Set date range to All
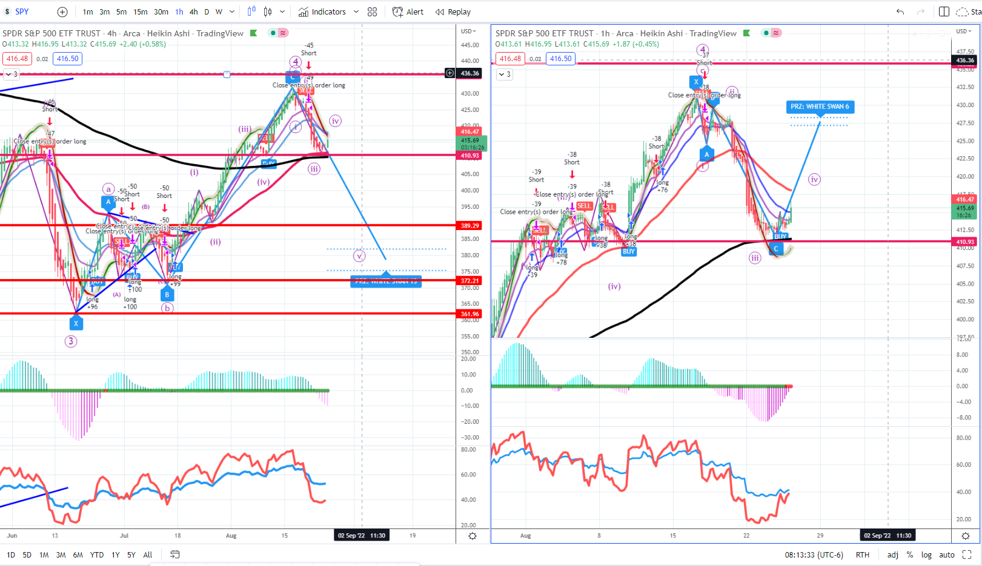Screen dimensions: 982x566 click(148, 554)
